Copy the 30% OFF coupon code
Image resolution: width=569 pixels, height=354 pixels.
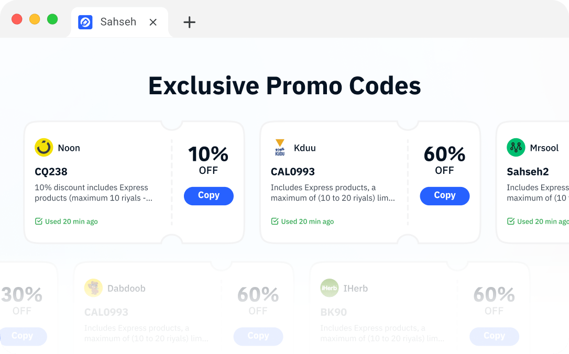tap(23, 336)
